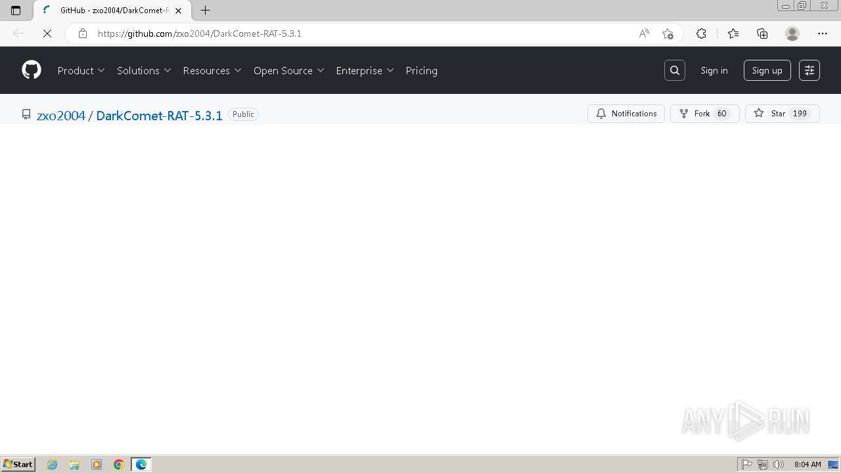
Task: Open Action Center flag tray icon
Action: (747, 464)
